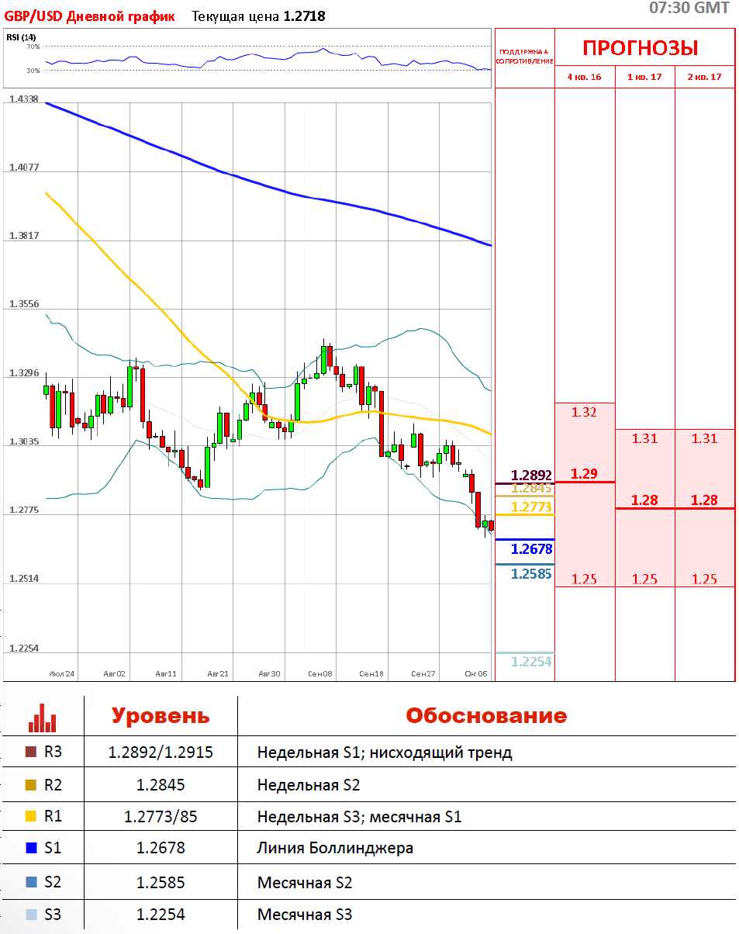Click the S2 steel-blue color square
The height and width of the screenshot is (934, 739).
click(x=31, y=882)
